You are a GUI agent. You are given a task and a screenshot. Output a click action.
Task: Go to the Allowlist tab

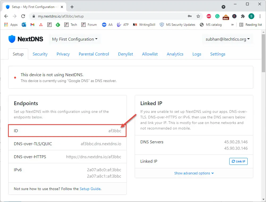pyautogui.click(x=150, y=54)
